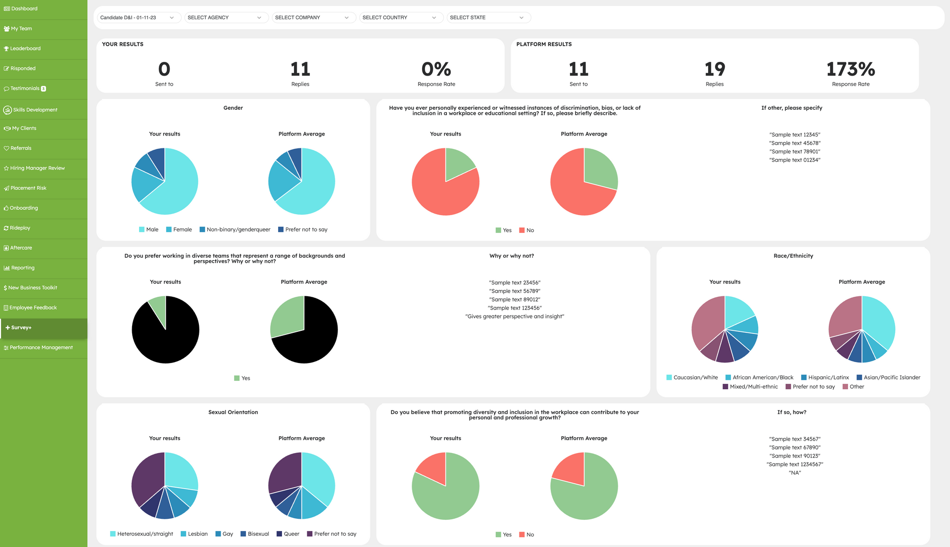The width and height of the screenshot is (950, 547).
Task: Click the Dashboard icon in sidebar
Action: click(7, 9)
